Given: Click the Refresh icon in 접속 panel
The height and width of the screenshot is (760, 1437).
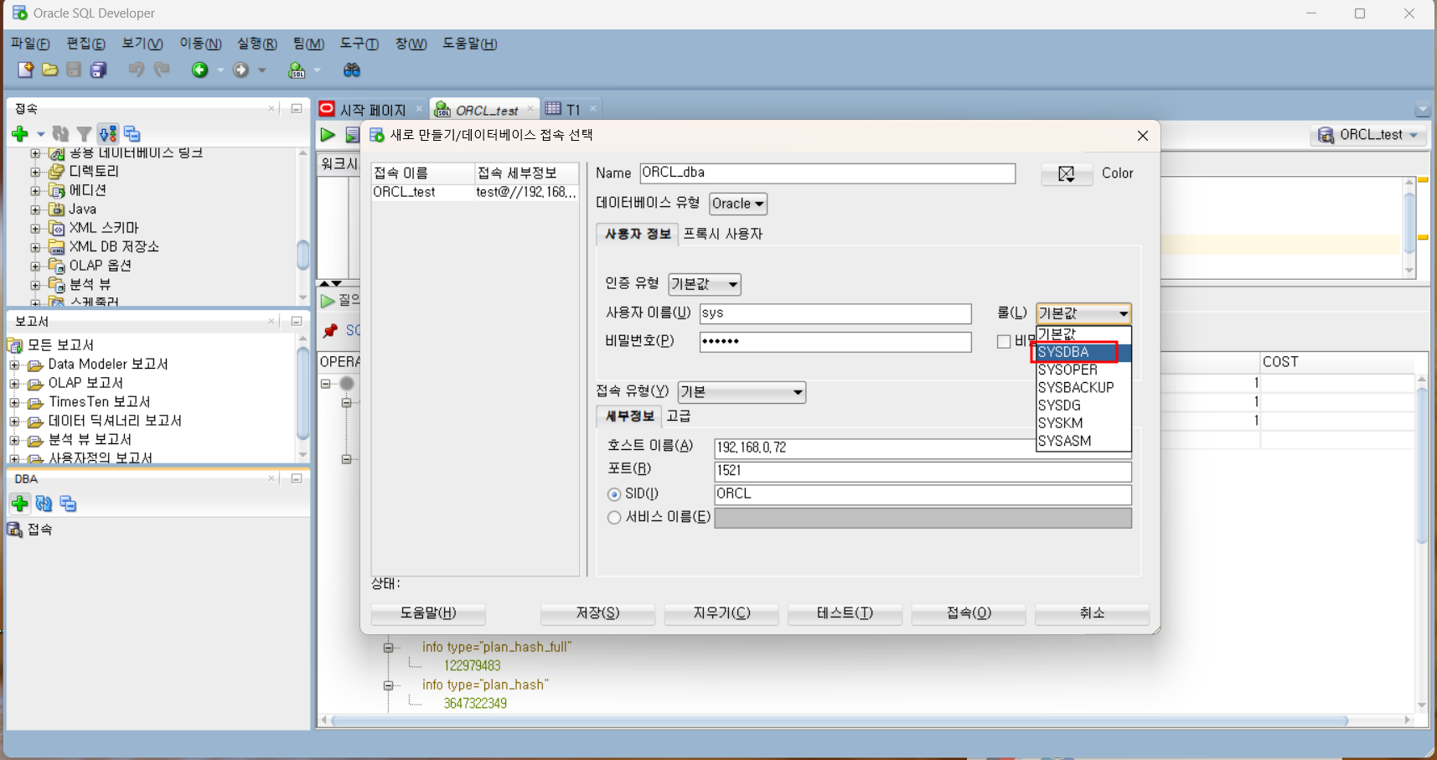Looking at the screenshot, I should tap(60, 133).
